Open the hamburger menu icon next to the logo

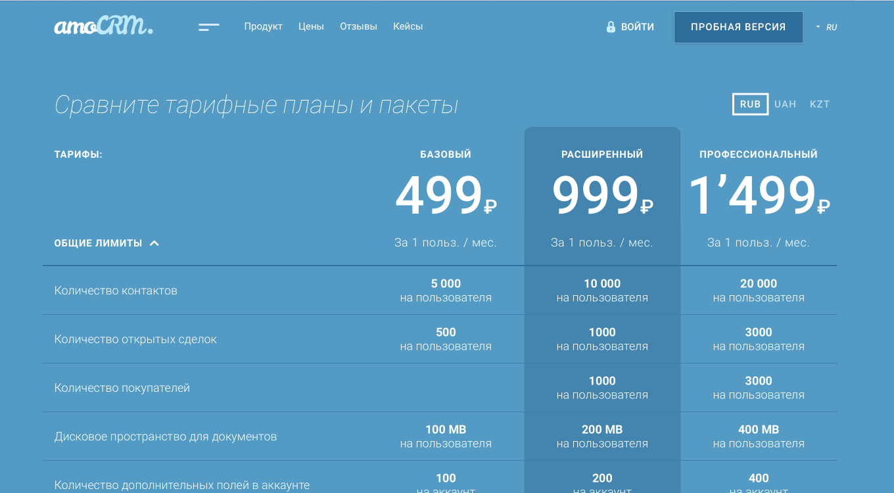208,26
